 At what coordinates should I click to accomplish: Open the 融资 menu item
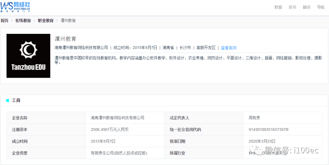tap(306, 7)
